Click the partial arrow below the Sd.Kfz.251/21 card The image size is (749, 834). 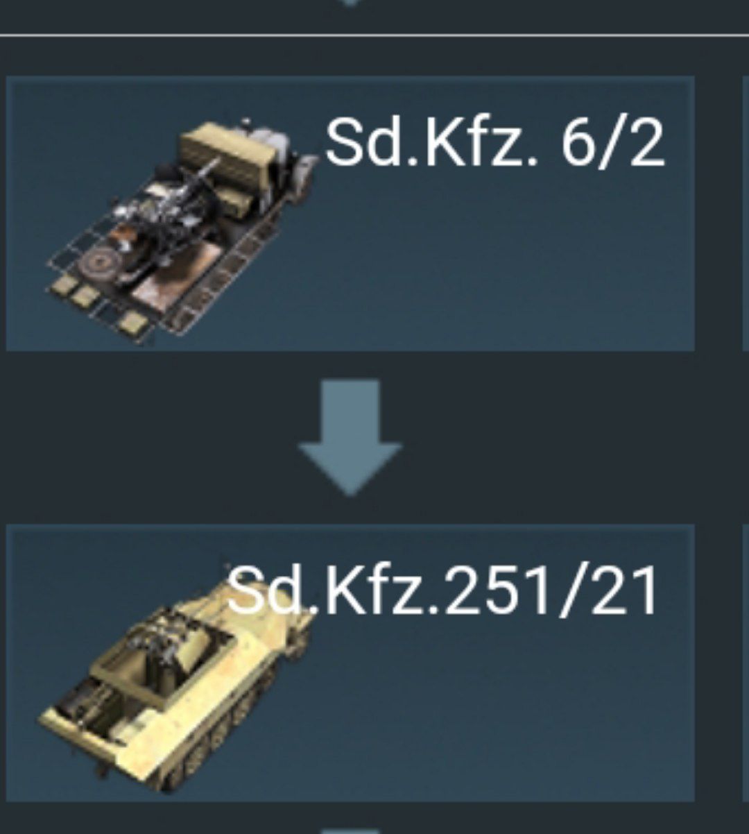[x=350, y=829]
